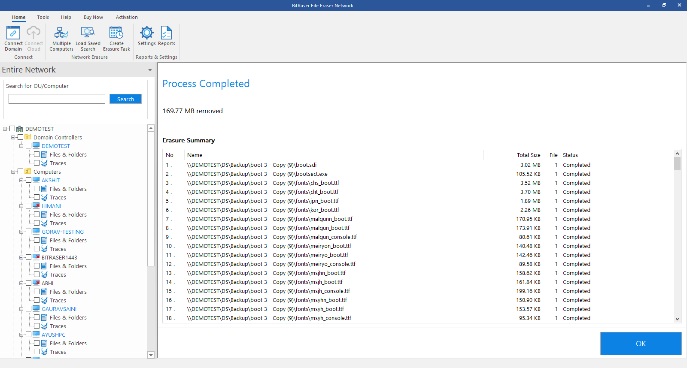Click the ABHI computer icon
The height and width of the screenshot is (368, 687).
pyautogui.click(x=36, y=283)
